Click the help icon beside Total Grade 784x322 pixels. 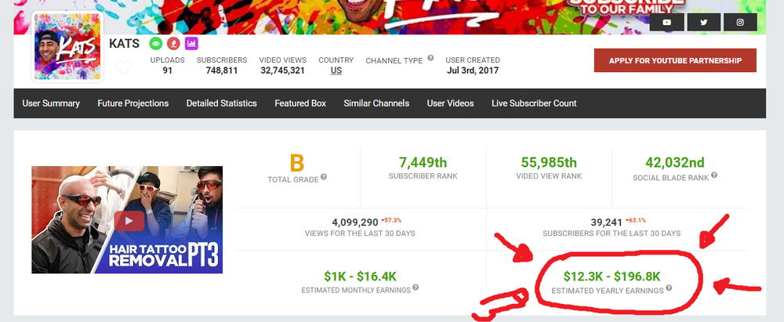click(x=323, y=177)
